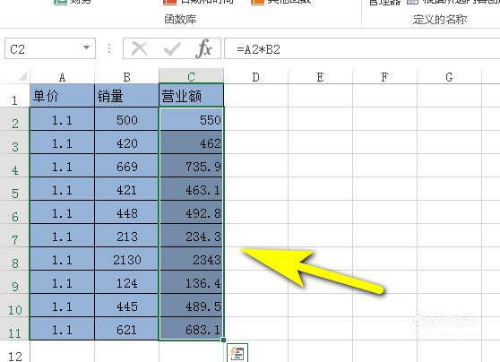The height and width of the screenshot is (362, 500).
Task: Select cell with value 492.8
Action: click(192, 212)
